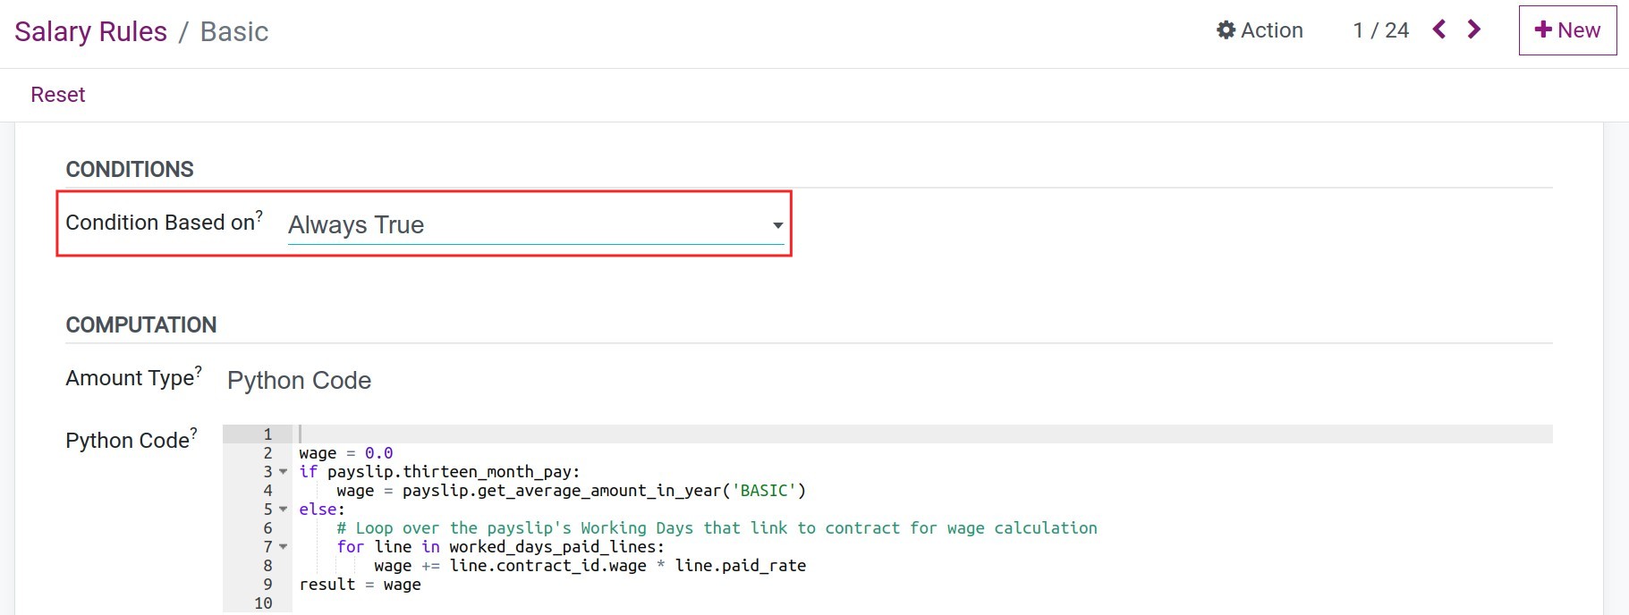The height and width of the screenshot is (615, 1629).
Task: Go to the next salary rule record
Action: (1473, 30)
